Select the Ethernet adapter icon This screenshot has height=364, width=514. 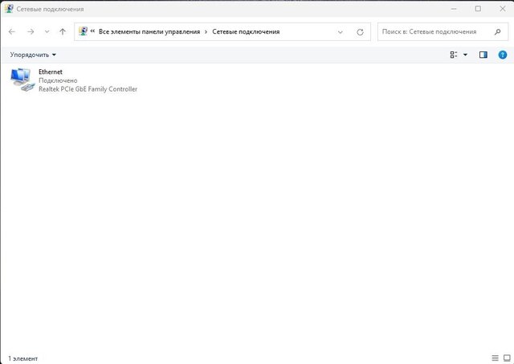click(22, 80)
